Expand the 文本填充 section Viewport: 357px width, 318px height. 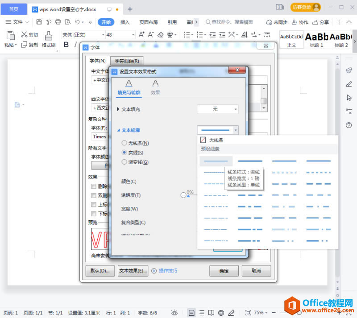118,109
